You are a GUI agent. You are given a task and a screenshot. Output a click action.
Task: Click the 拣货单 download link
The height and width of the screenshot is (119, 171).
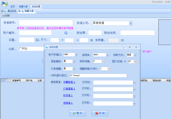click(68, 96)
